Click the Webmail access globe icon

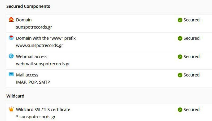pyautogui.click(x=11, y=56)
